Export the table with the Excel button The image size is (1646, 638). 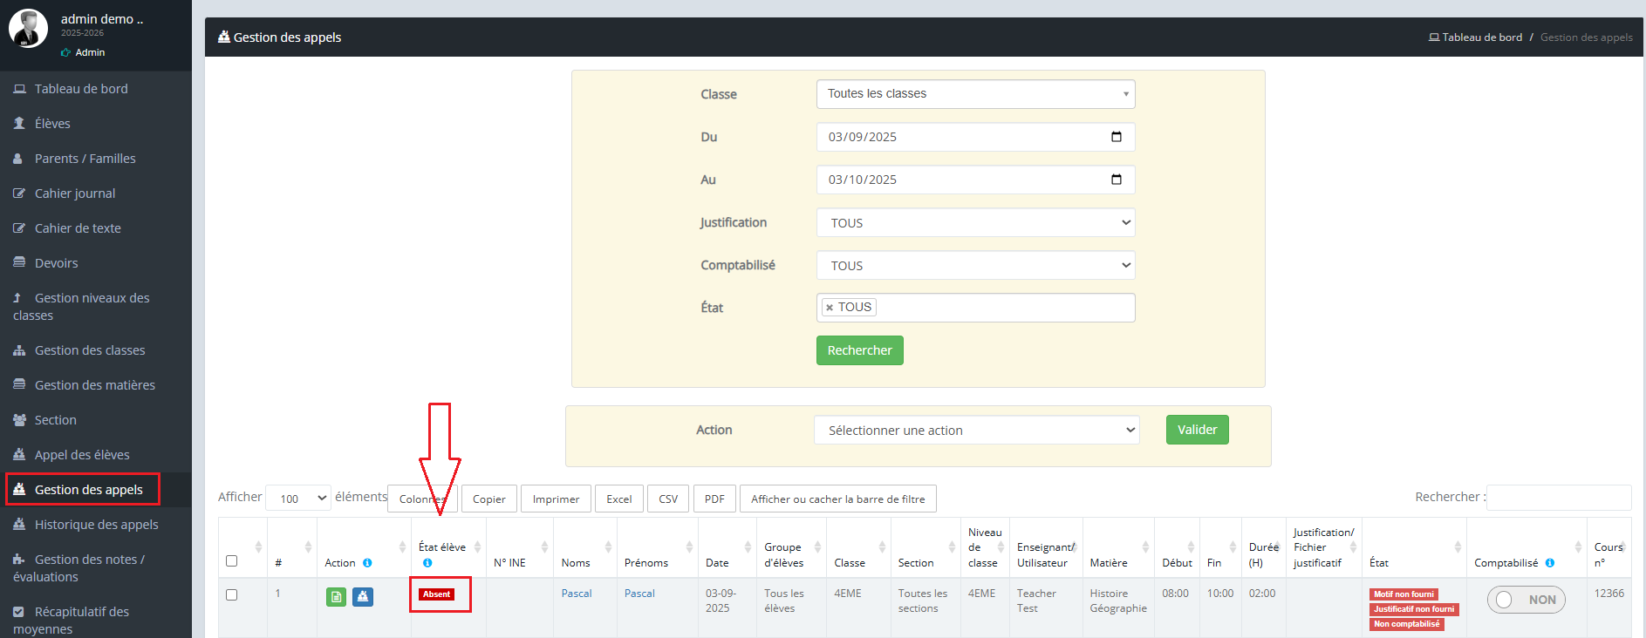tap(618, 499)
